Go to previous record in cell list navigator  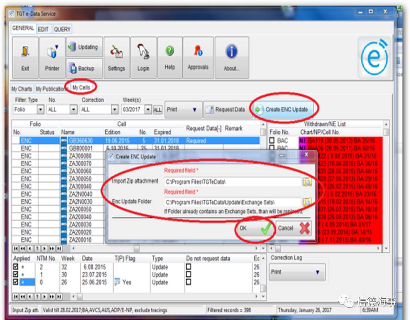(30, 248)
